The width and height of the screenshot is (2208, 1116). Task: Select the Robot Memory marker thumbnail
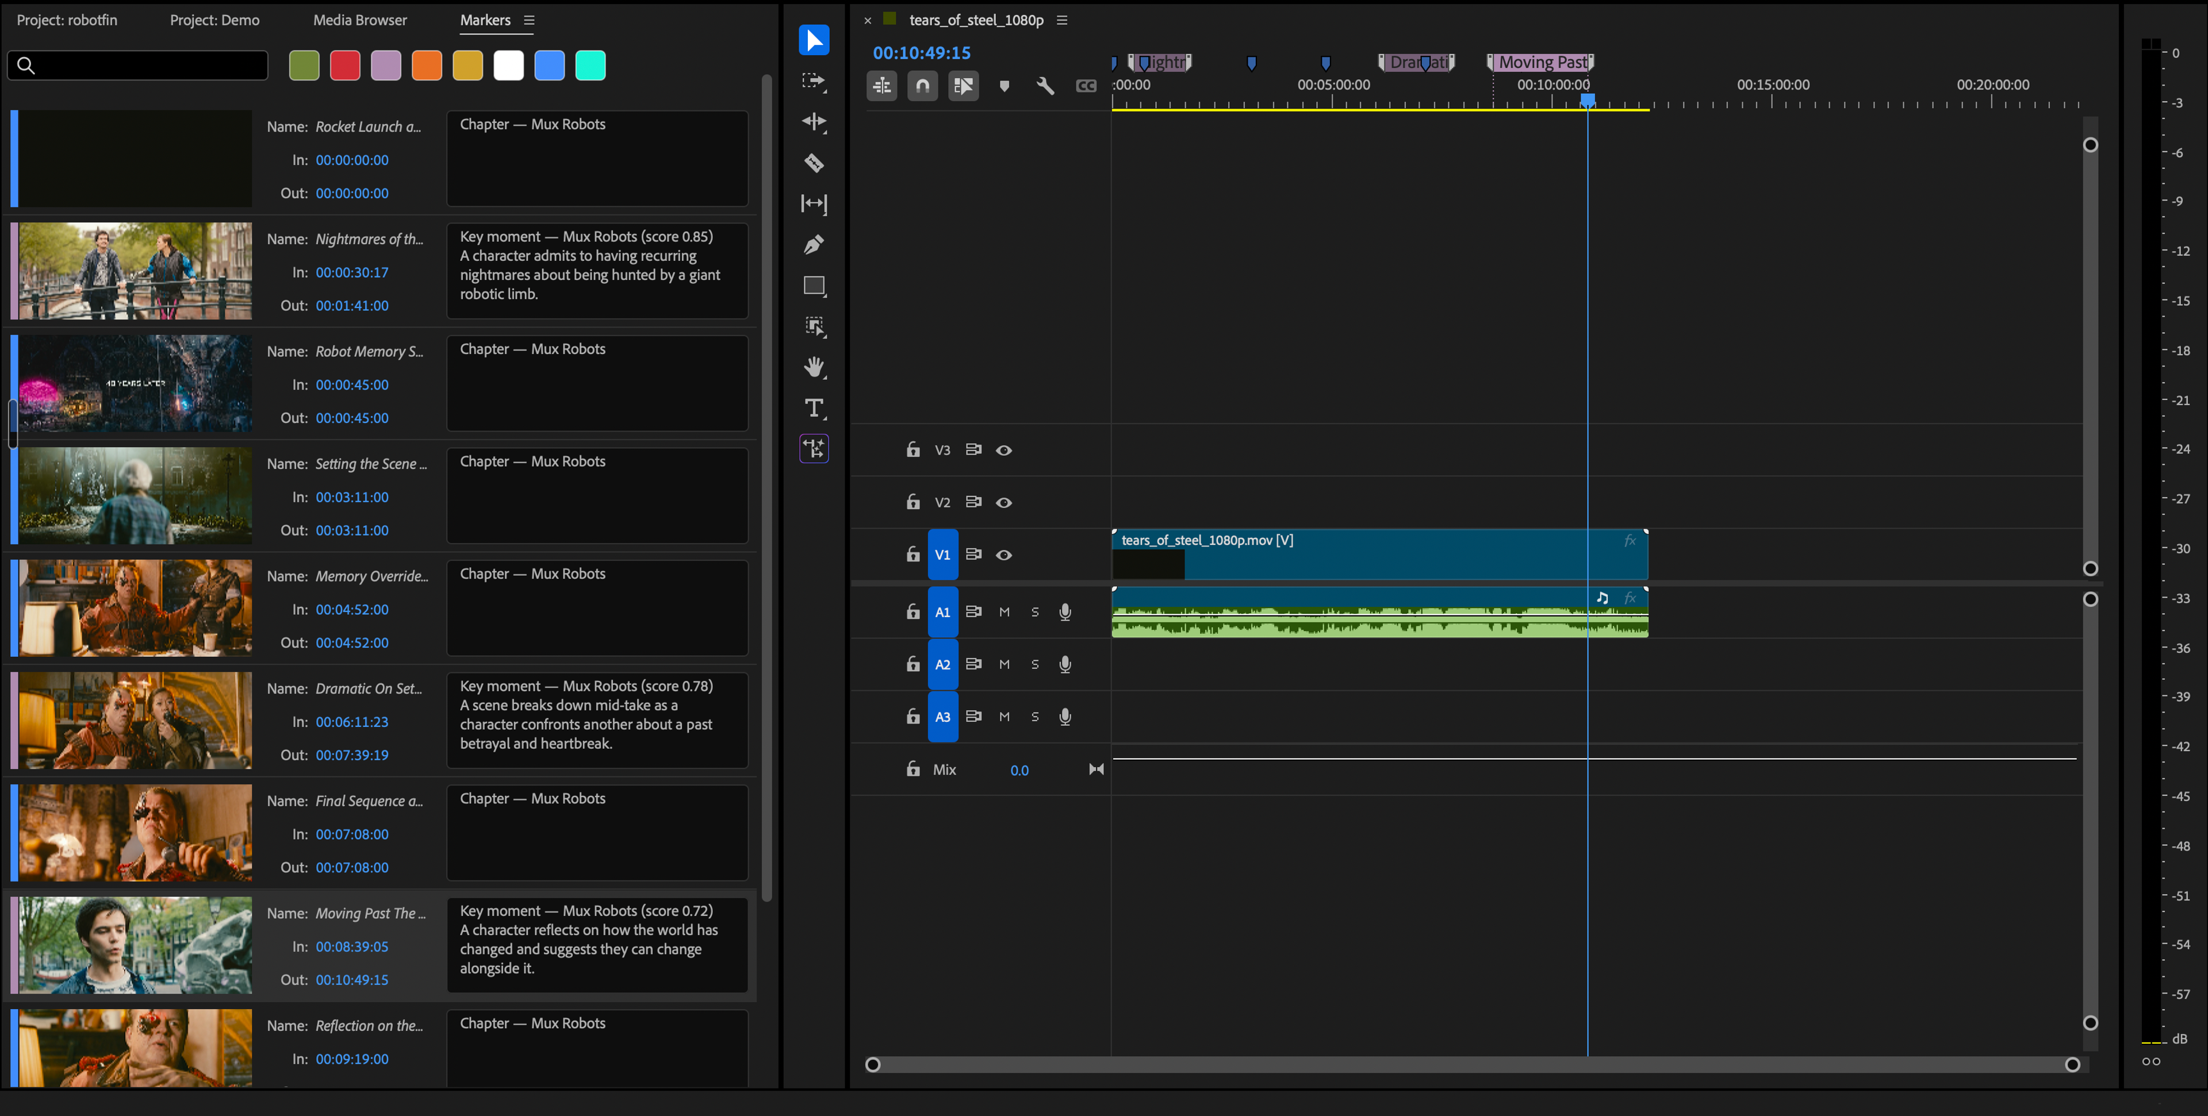coord(136,383)
